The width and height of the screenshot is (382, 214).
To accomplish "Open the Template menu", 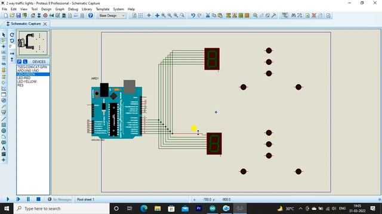I will coord(103,10).
